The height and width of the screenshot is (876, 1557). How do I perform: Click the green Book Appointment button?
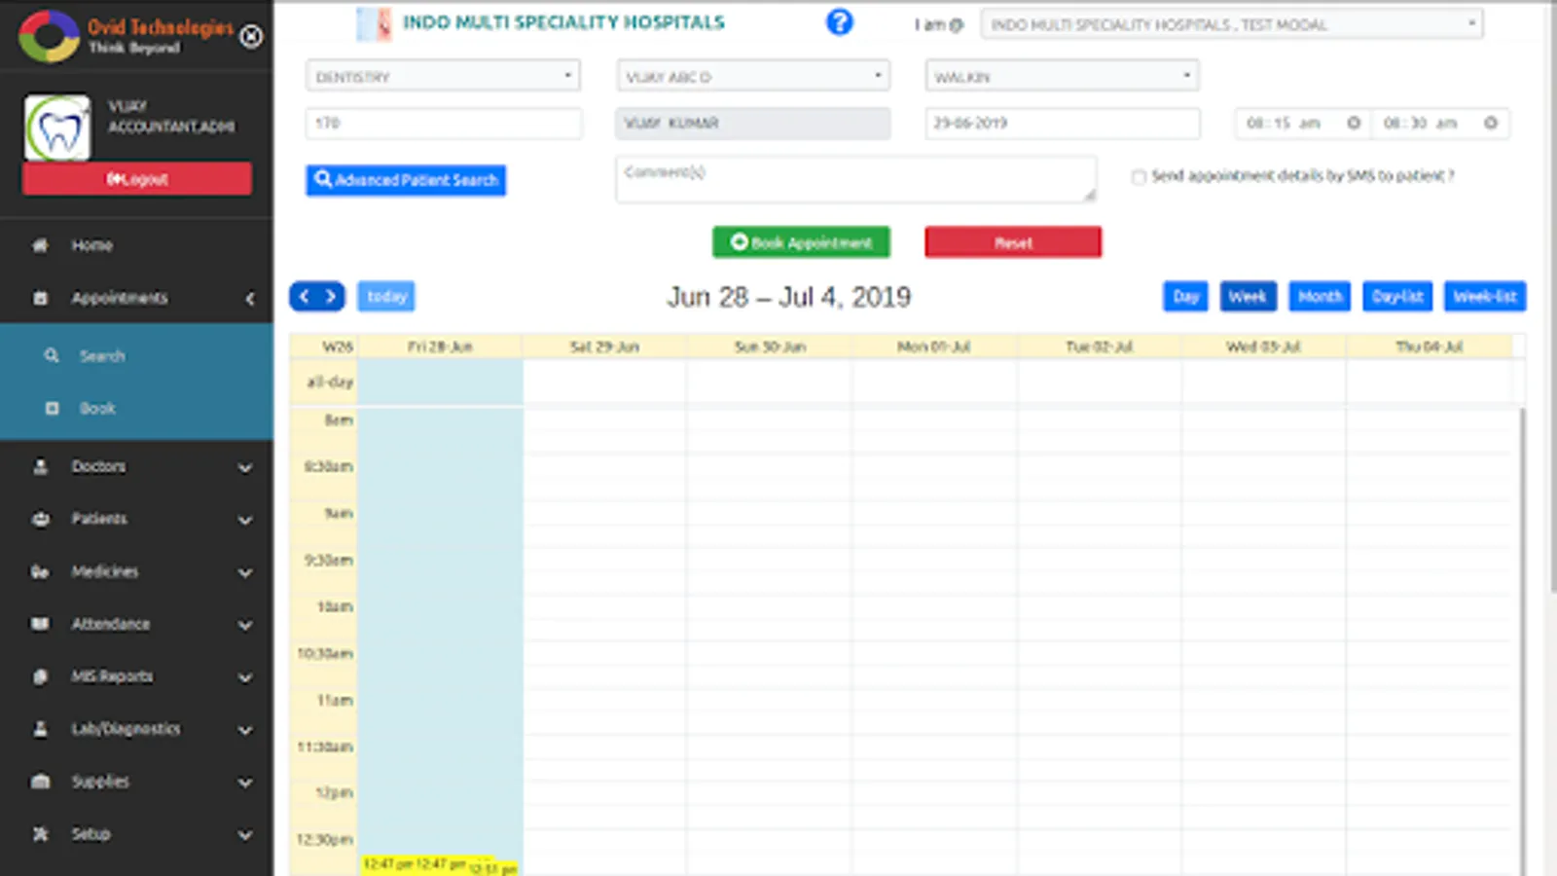[801, 242]
